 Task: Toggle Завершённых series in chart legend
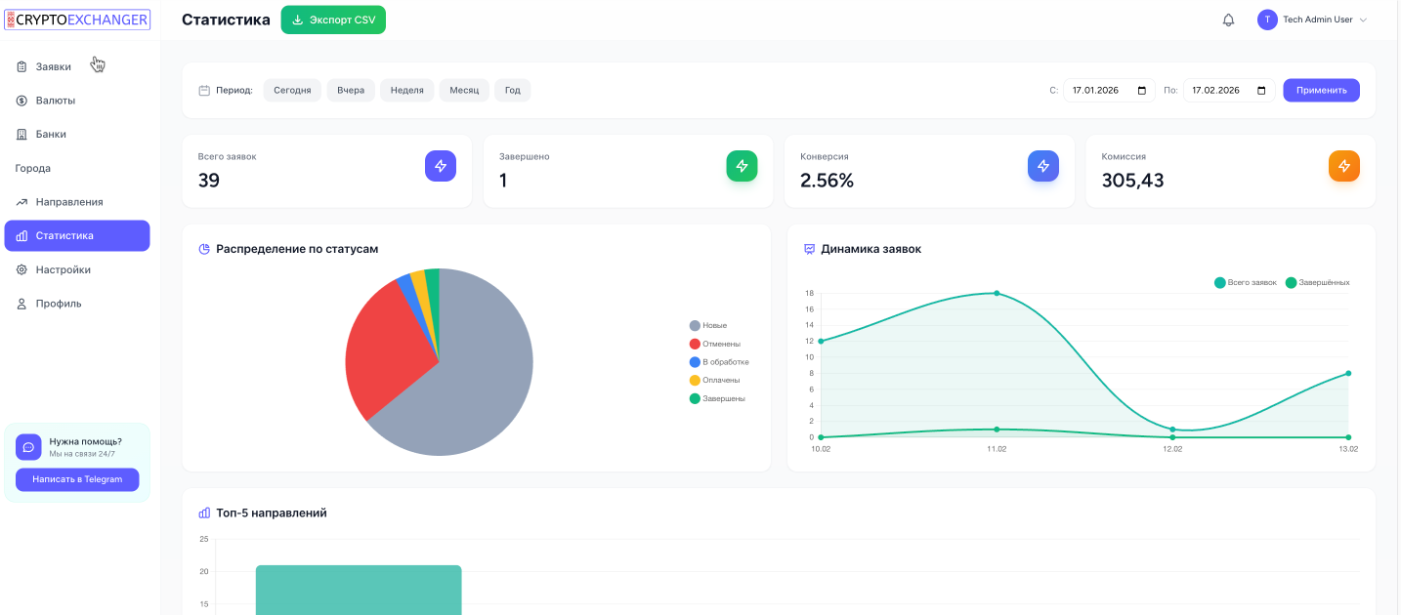1317,283
